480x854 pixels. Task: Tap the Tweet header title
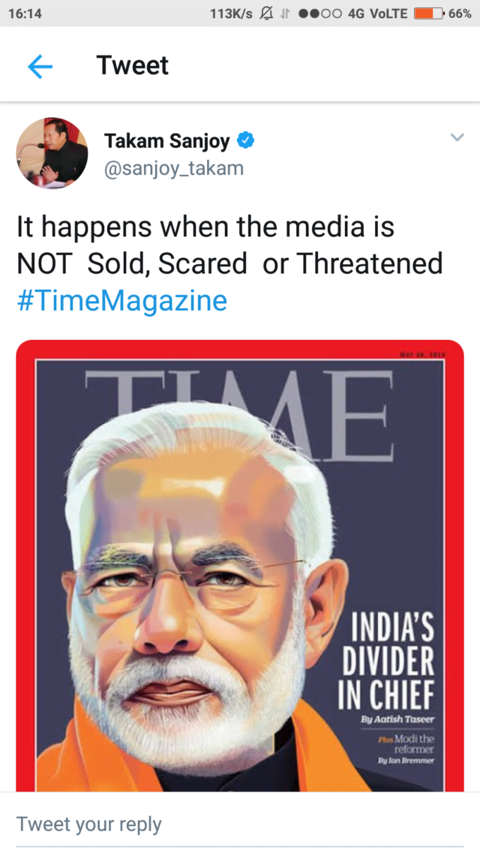pos(132,66)
